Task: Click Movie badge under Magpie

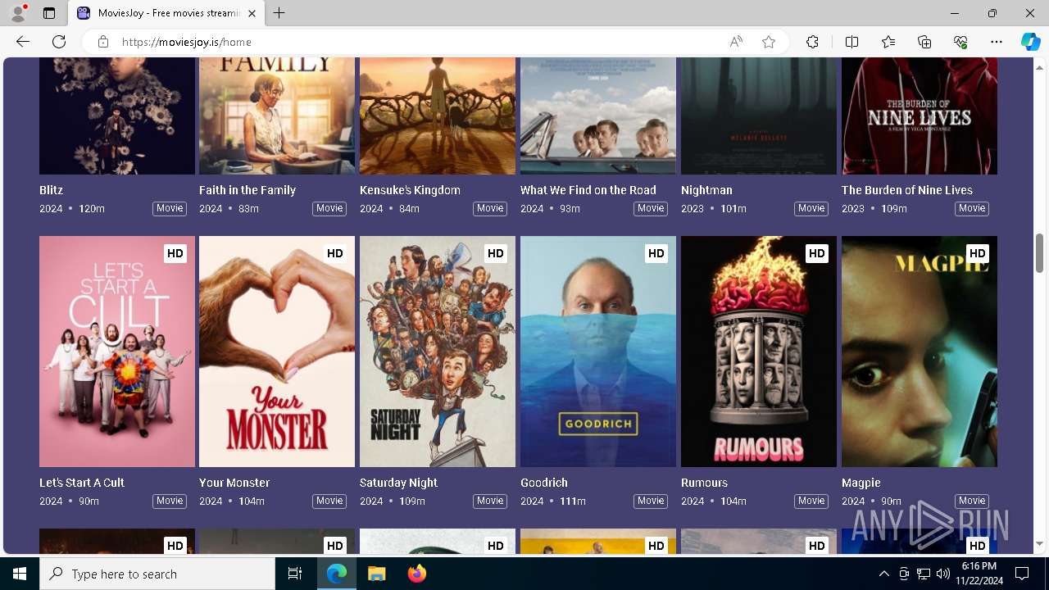Action: click(x=972, y=501)
